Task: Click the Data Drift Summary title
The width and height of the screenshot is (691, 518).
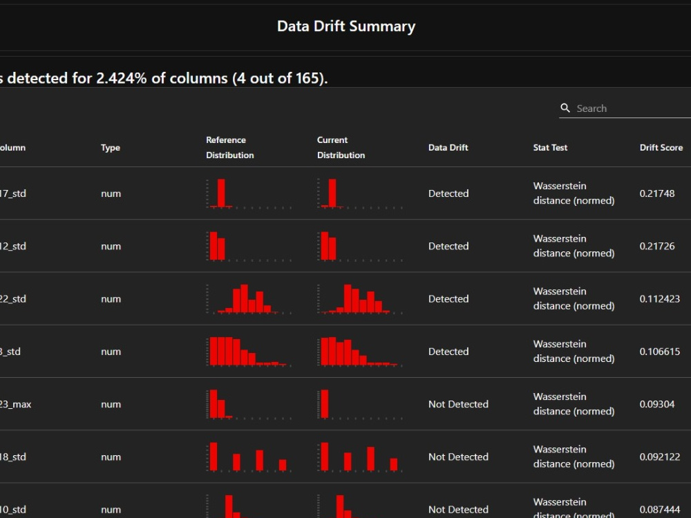Action: click(x=346, y=26)
